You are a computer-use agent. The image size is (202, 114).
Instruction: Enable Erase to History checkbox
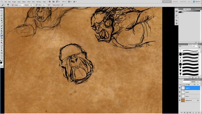(x=52, y=5)
